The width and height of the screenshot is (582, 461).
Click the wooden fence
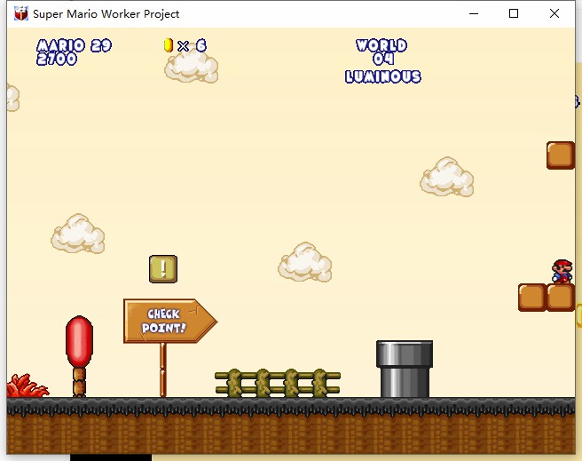278,383
